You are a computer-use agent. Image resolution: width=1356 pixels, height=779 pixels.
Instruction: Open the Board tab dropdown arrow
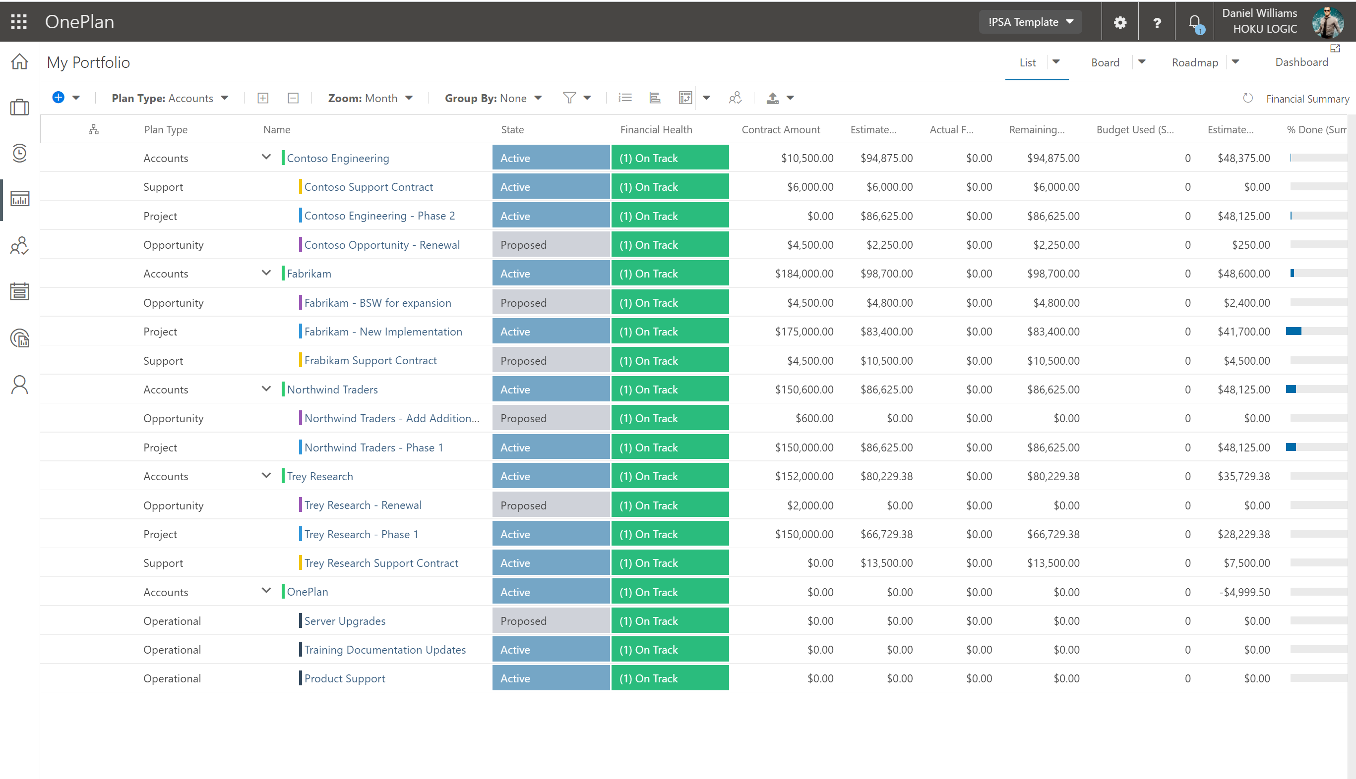coord(1141,62)
